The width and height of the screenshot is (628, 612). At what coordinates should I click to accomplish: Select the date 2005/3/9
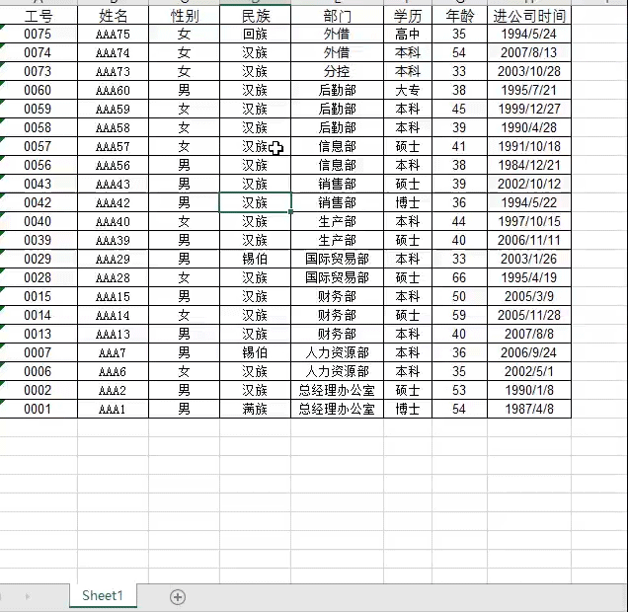point(529,296)
